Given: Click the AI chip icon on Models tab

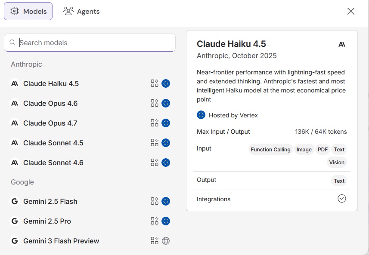Looking at the screenshot, I should pos(15,11).
